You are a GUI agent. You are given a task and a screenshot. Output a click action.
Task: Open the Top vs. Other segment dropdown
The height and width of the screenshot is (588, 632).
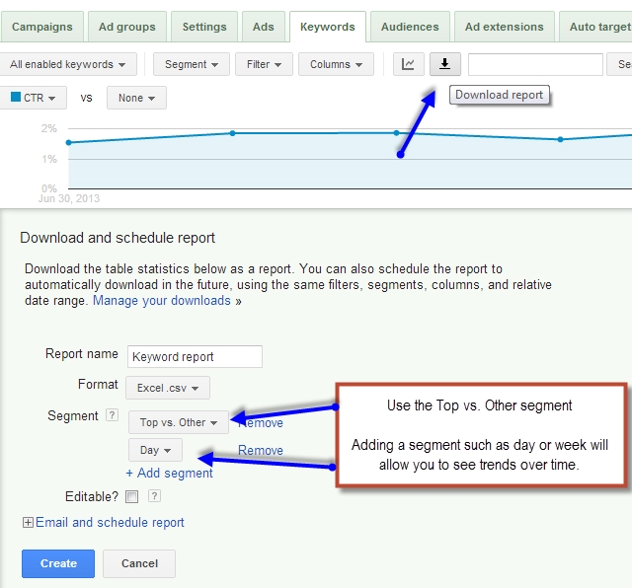(x=179, y=422)
